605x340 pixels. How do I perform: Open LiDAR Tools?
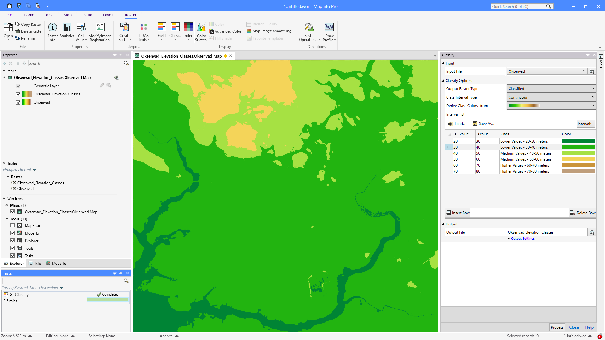pos(143,31)
